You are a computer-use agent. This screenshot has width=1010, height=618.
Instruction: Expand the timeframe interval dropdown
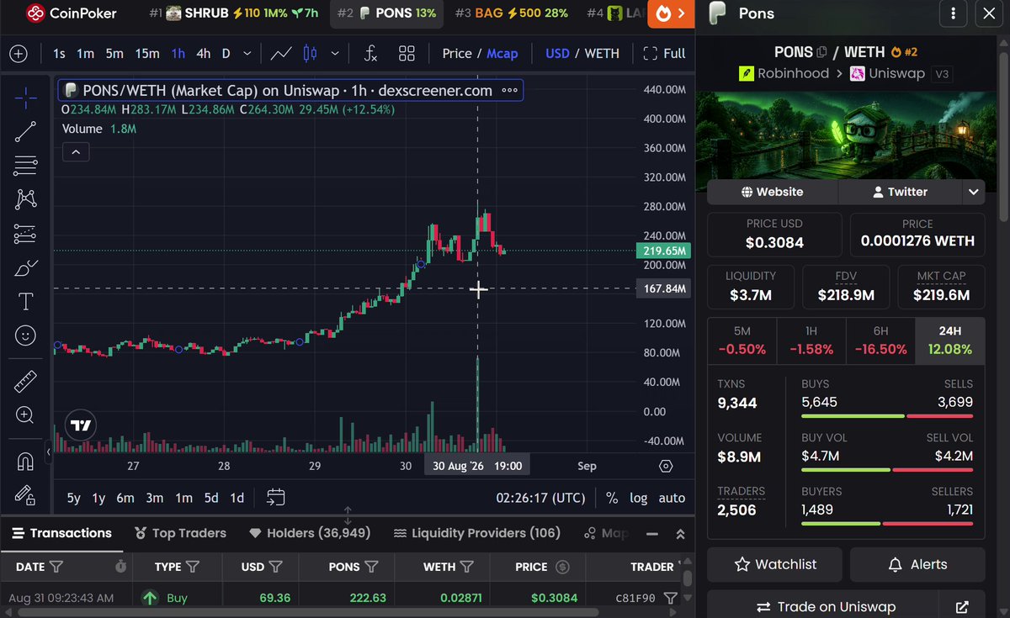247,54
